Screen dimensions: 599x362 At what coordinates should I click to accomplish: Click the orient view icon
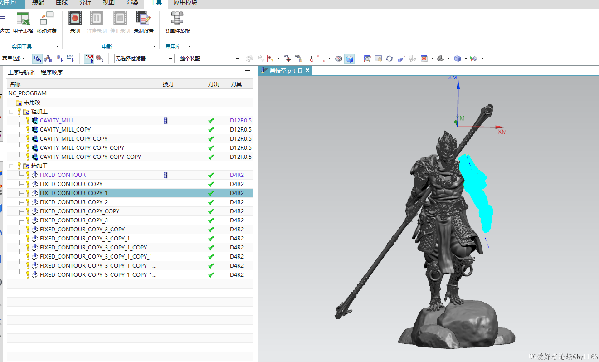coord(424,59)
